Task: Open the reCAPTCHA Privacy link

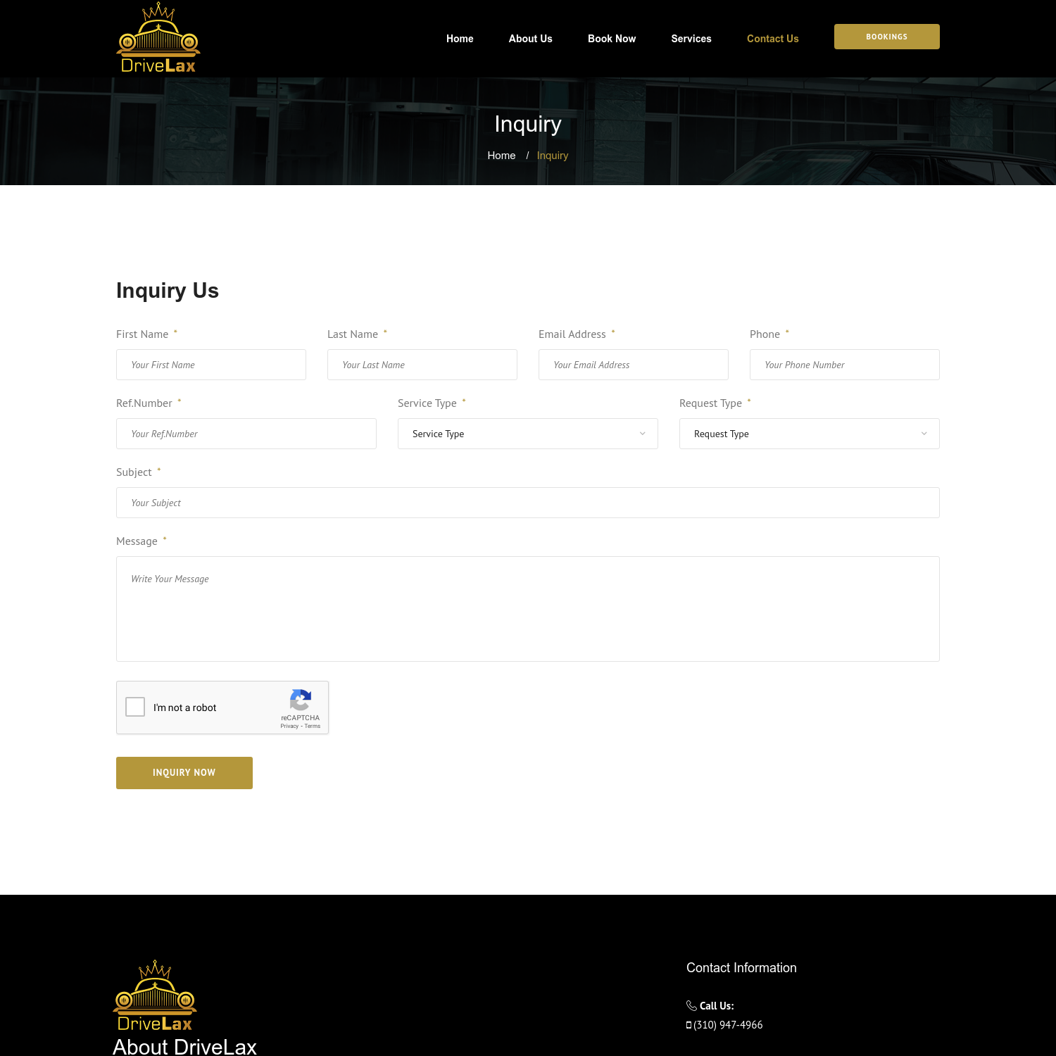Action: pyautogui.click(x=289, y=726)
